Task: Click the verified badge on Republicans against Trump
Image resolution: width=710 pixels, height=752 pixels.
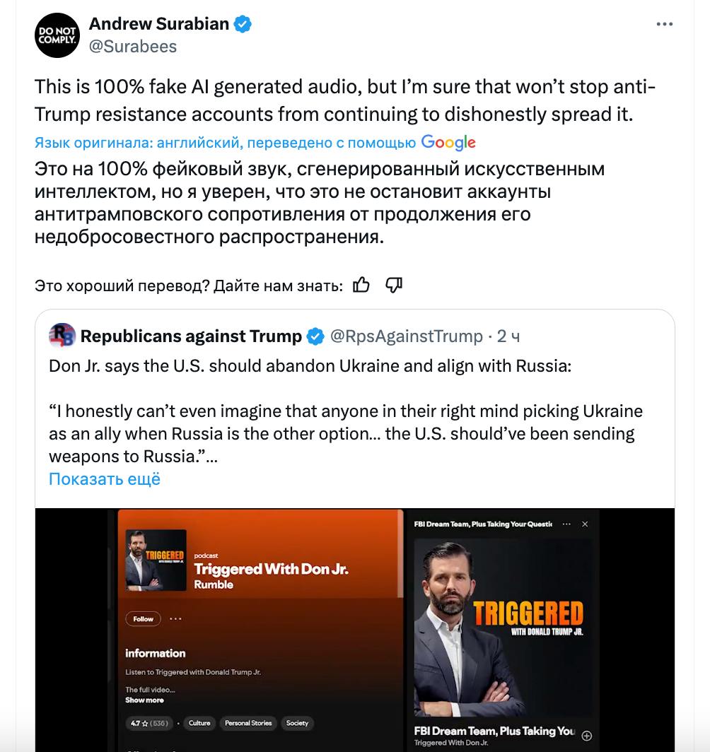Action: pyautogui.click(x=315, y=336)
